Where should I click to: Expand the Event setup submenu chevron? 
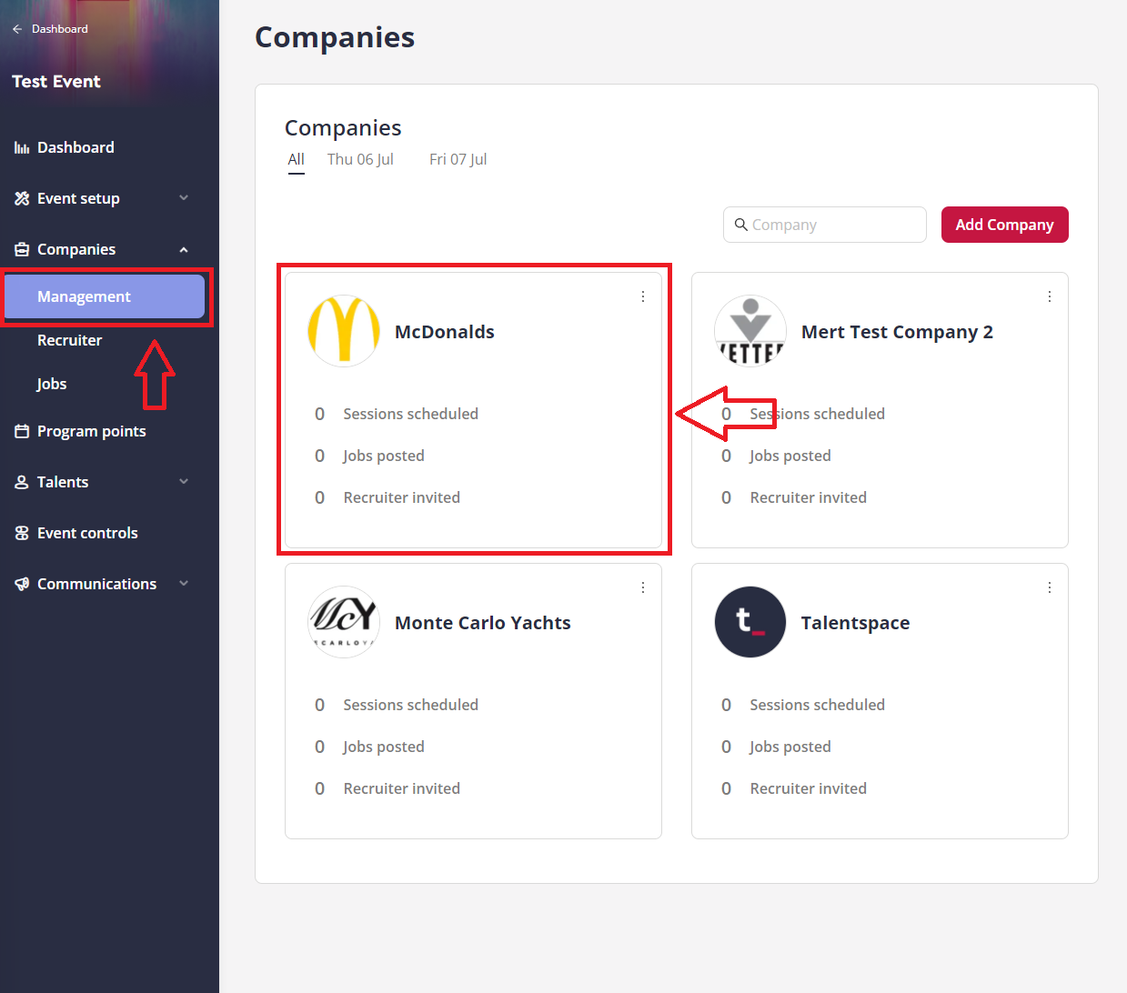(x=184, y=198)
